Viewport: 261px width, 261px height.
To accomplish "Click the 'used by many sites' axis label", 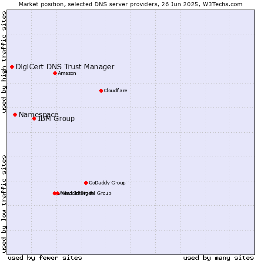I will point(218,258).
